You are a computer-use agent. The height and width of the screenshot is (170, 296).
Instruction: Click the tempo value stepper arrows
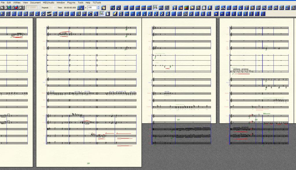click(x=98, y=8)
